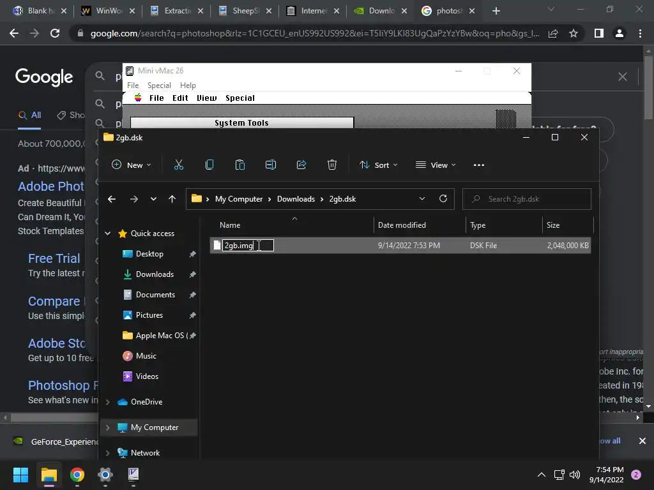Open Edit menu in emulated Mac menubar
This screenshot has width=654, height=490.
[x=180, y=98]
